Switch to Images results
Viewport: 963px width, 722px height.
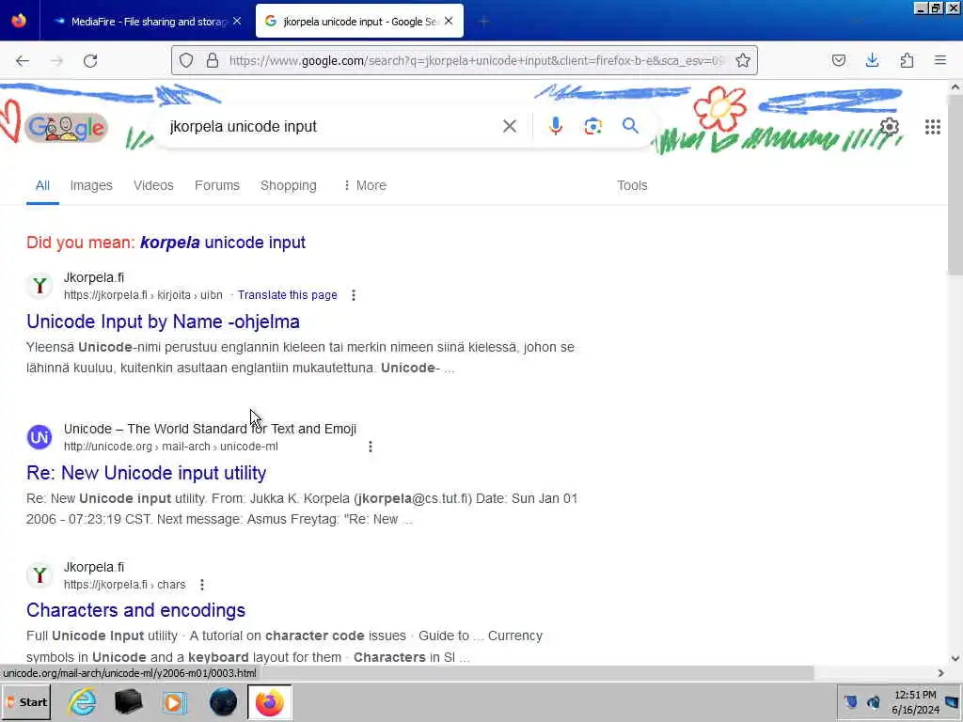[91, 185]
